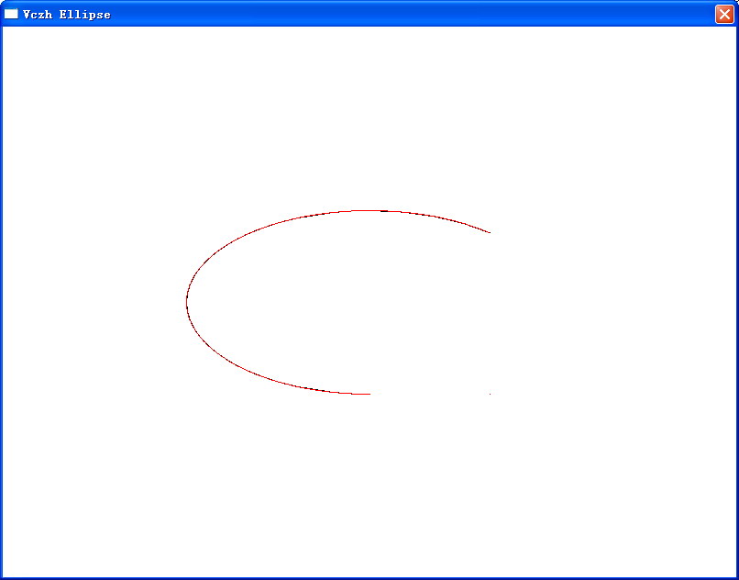Screen dimensions: 739x580
Task: Click the window's left blue border
Action: [1, 303]
